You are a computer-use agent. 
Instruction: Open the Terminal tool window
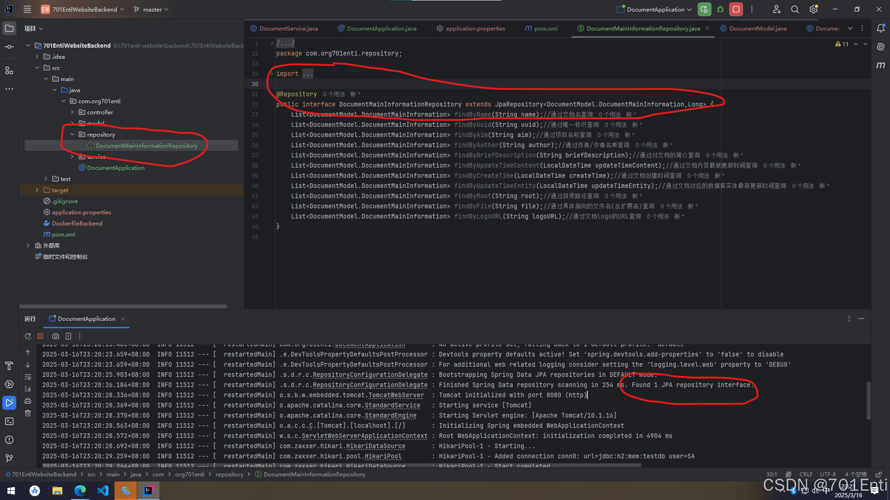coord(9,421)
